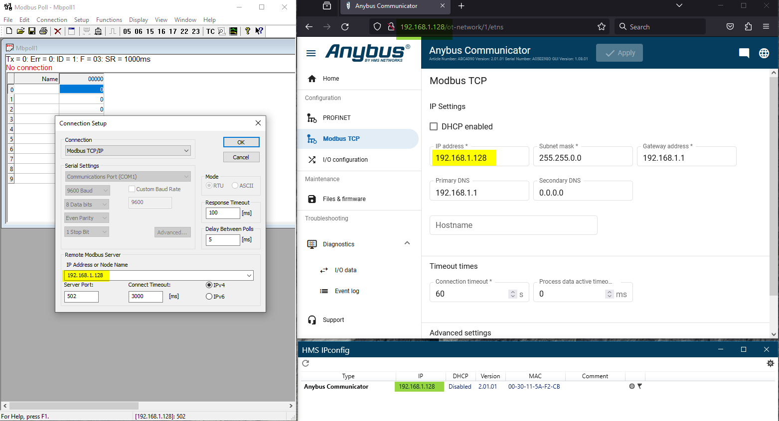
Task: Refresh the HMS IPconfig device list
Action: coord(306,363)
